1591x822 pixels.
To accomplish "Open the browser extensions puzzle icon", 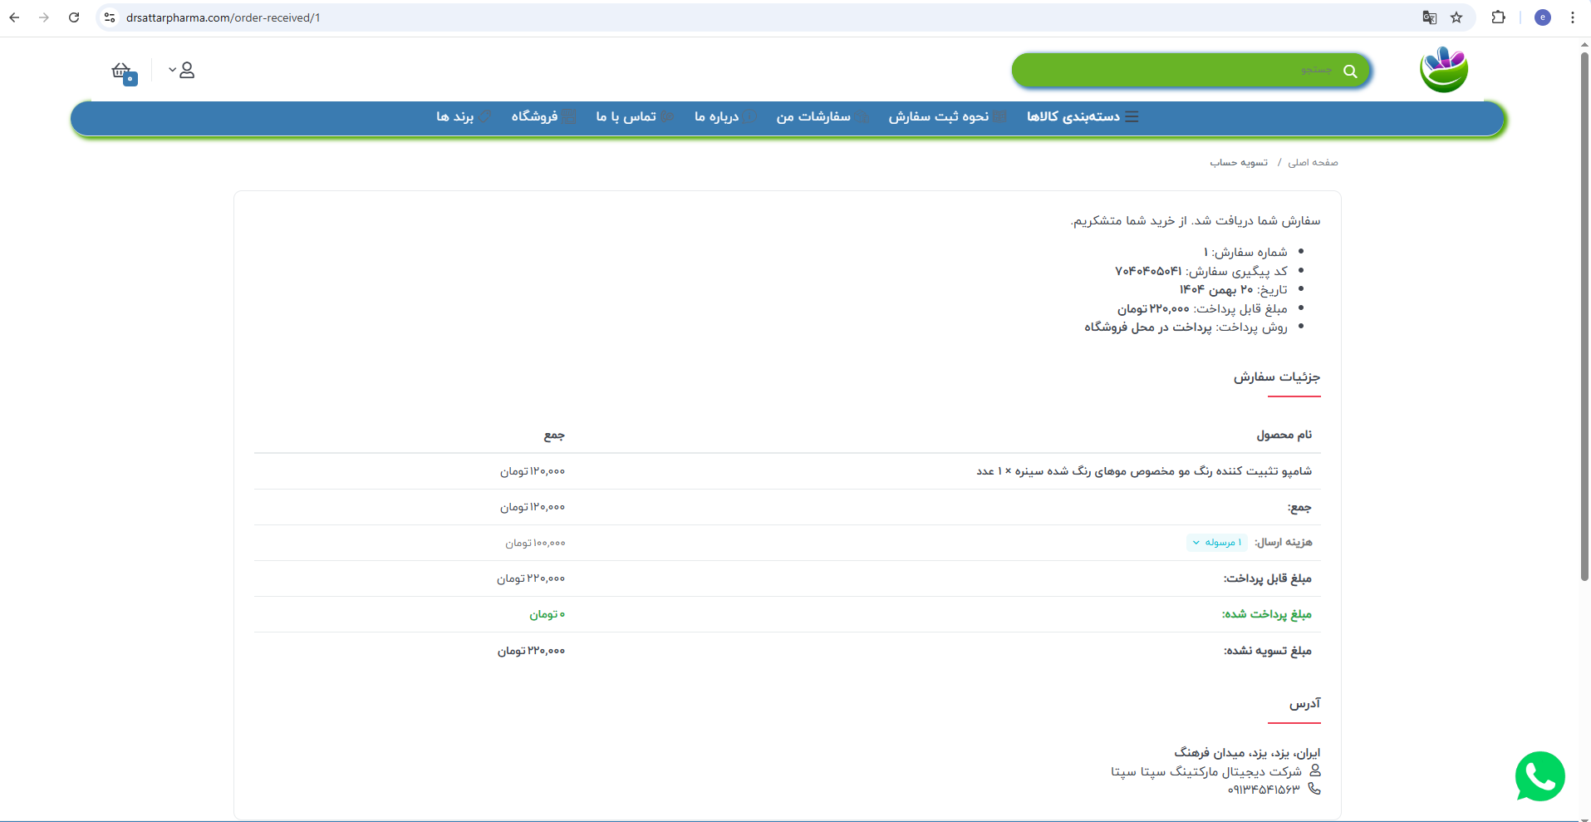I will 1499,17.
